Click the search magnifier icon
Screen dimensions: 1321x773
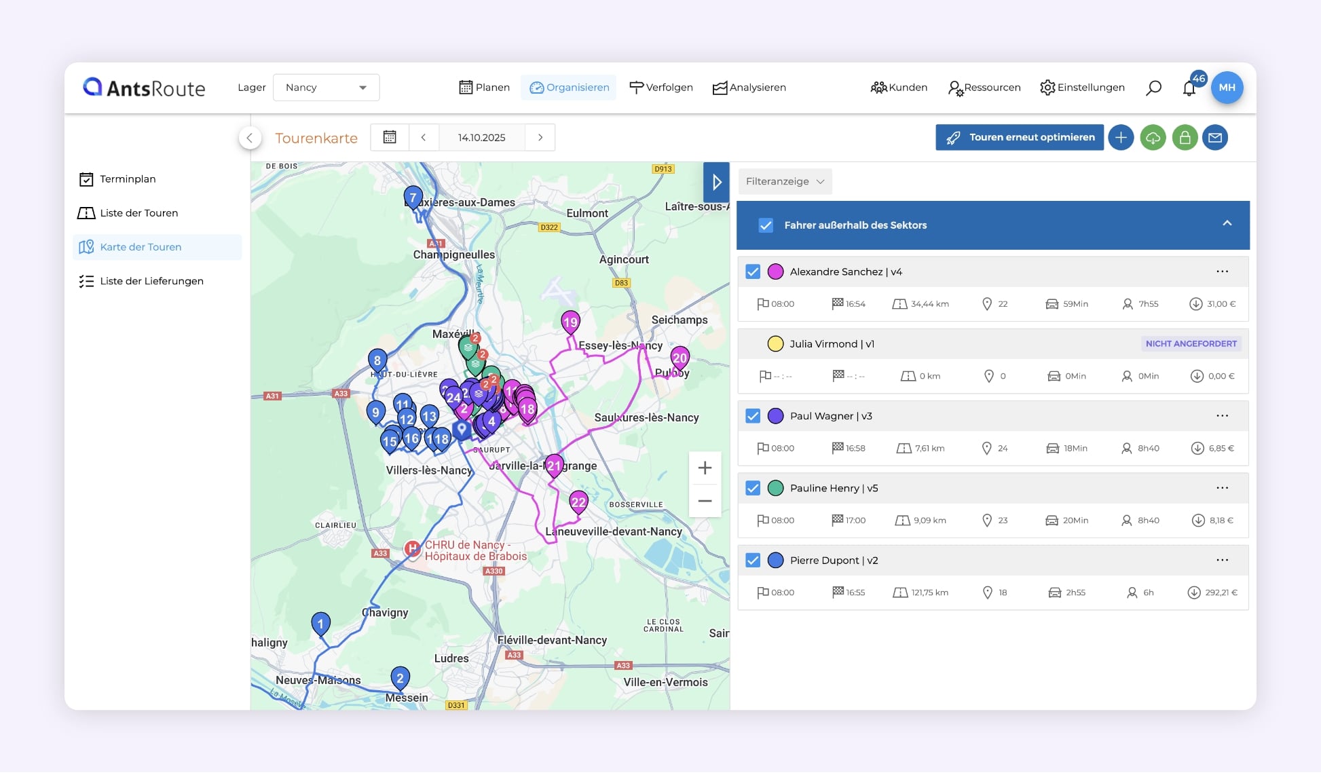(1153, 88)
